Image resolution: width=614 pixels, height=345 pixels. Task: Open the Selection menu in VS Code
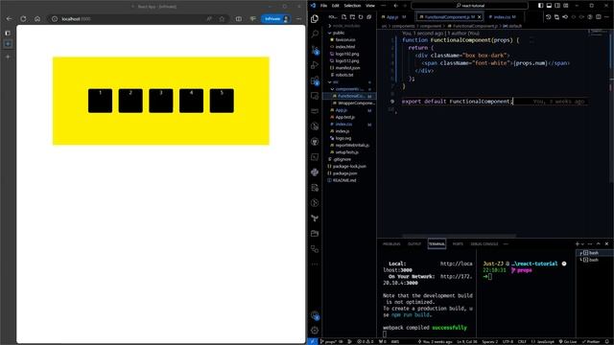point(352,6)
